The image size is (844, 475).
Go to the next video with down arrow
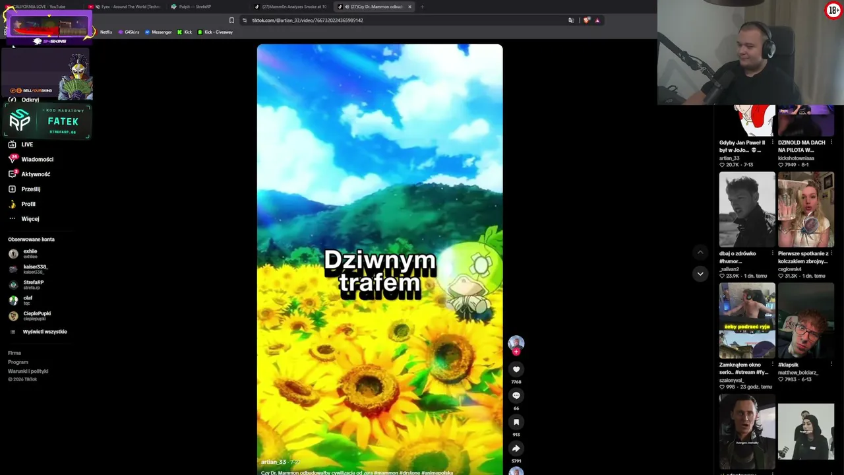tap(700, 274)
